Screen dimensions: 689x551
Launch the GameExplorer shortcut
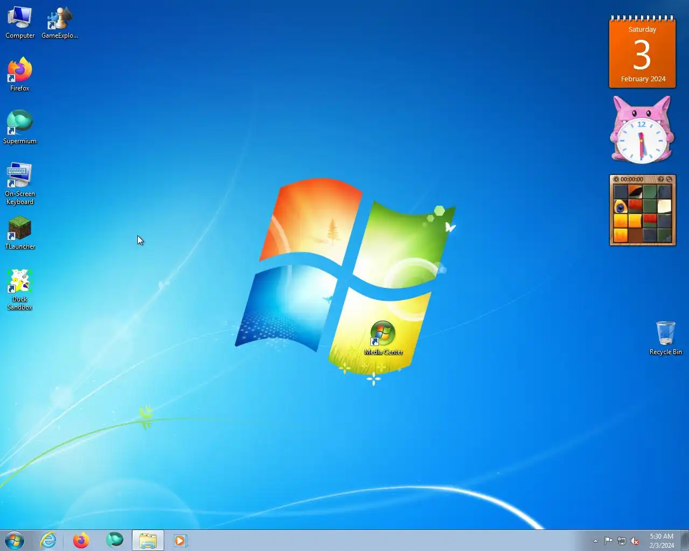coord(60,23)
